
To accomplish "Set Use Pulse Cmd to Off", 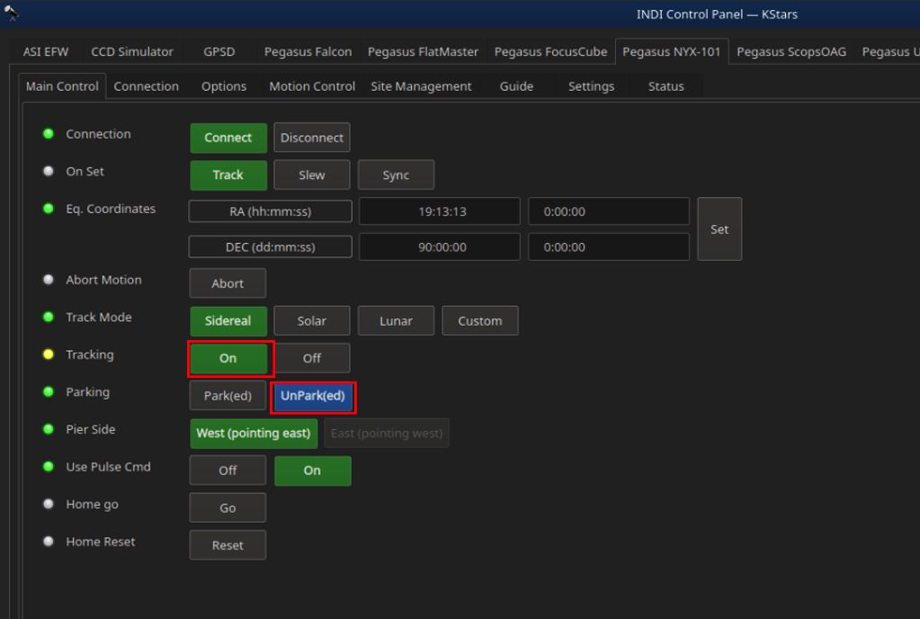I will click(228, 471).
